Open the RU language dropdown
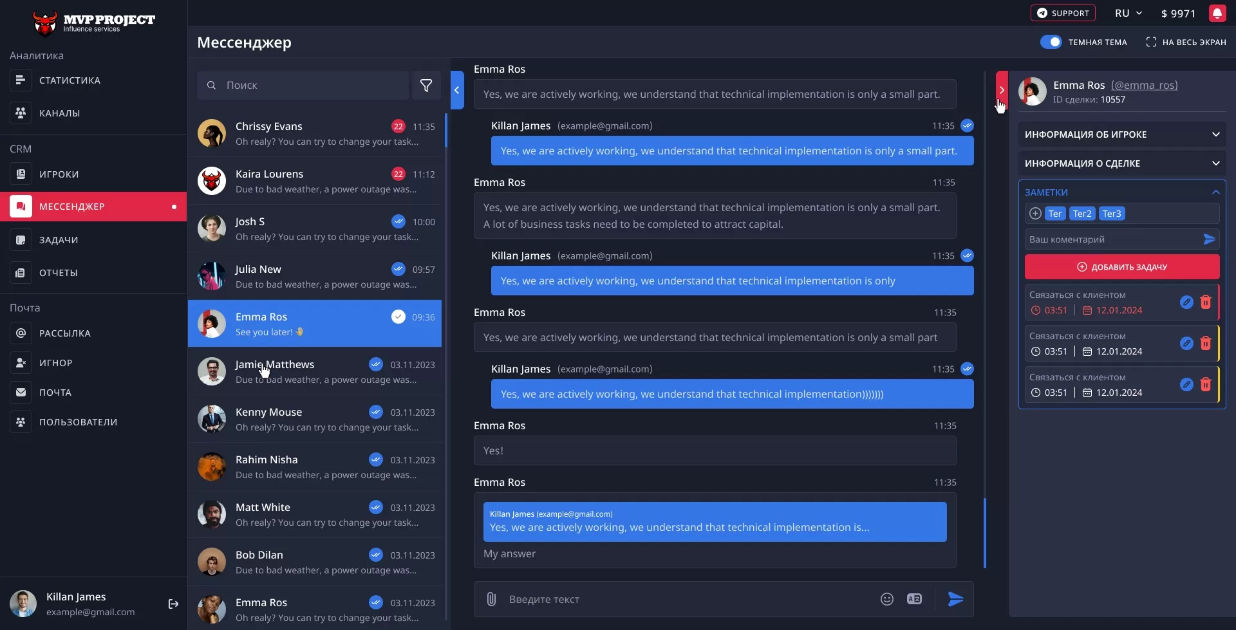This screenshot has height=630, width=1236. tap(1128, 13)
